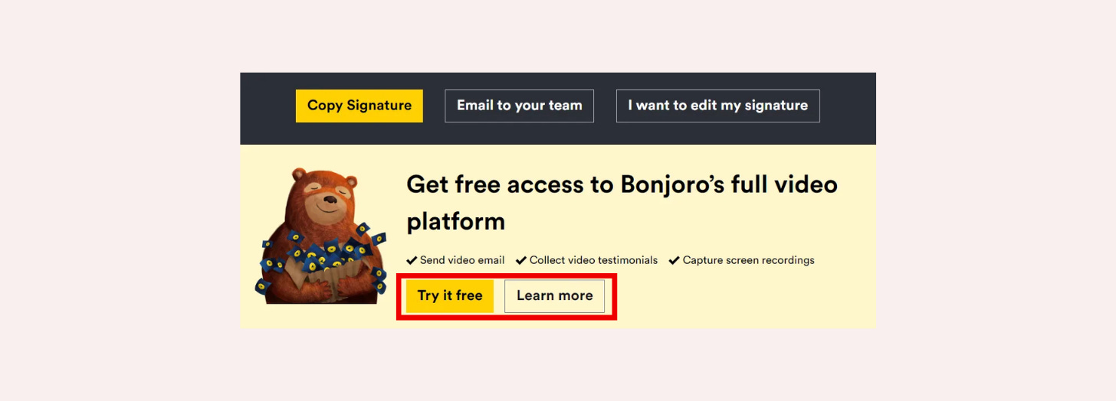Click the checkmark beside Capture screen recordings

[x=675, y=260]
